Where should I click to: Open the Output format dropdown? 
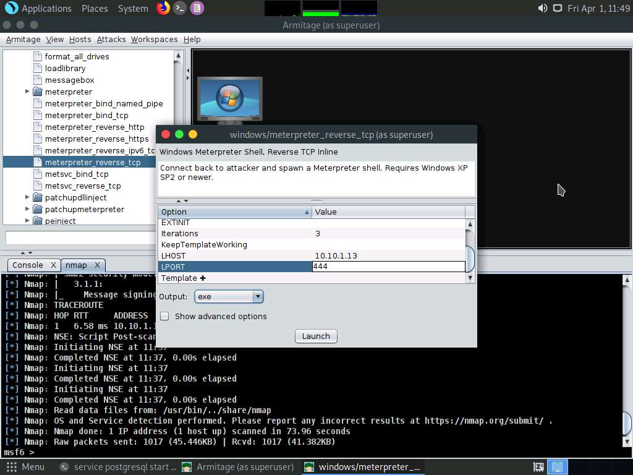(x=229, y=296)
